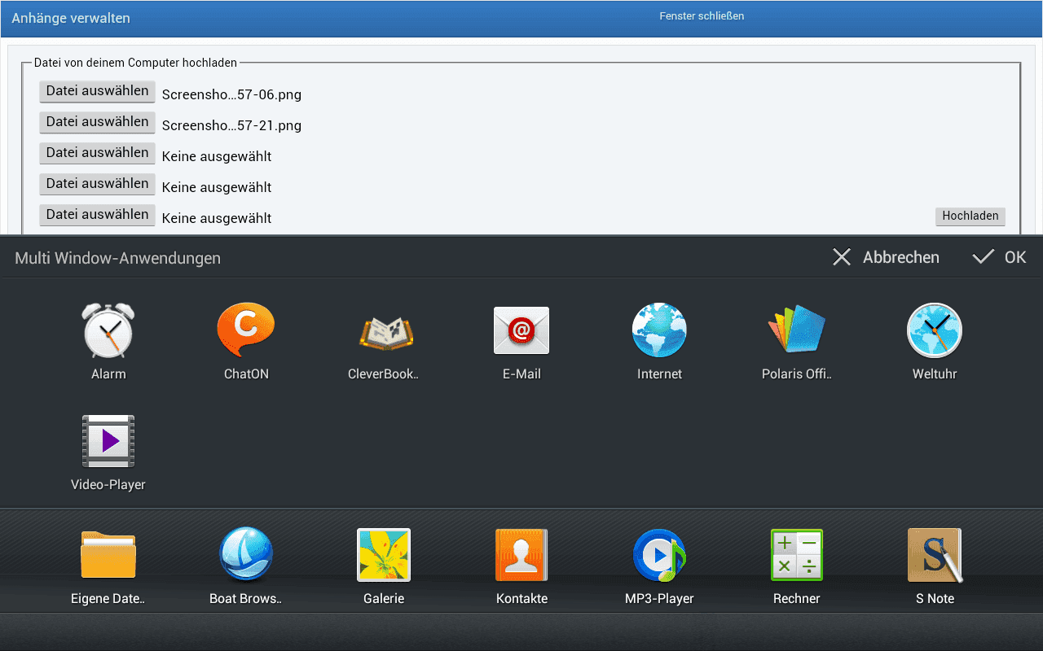Click the Screensho…57-06.png file name

click(x=231, y=94)
